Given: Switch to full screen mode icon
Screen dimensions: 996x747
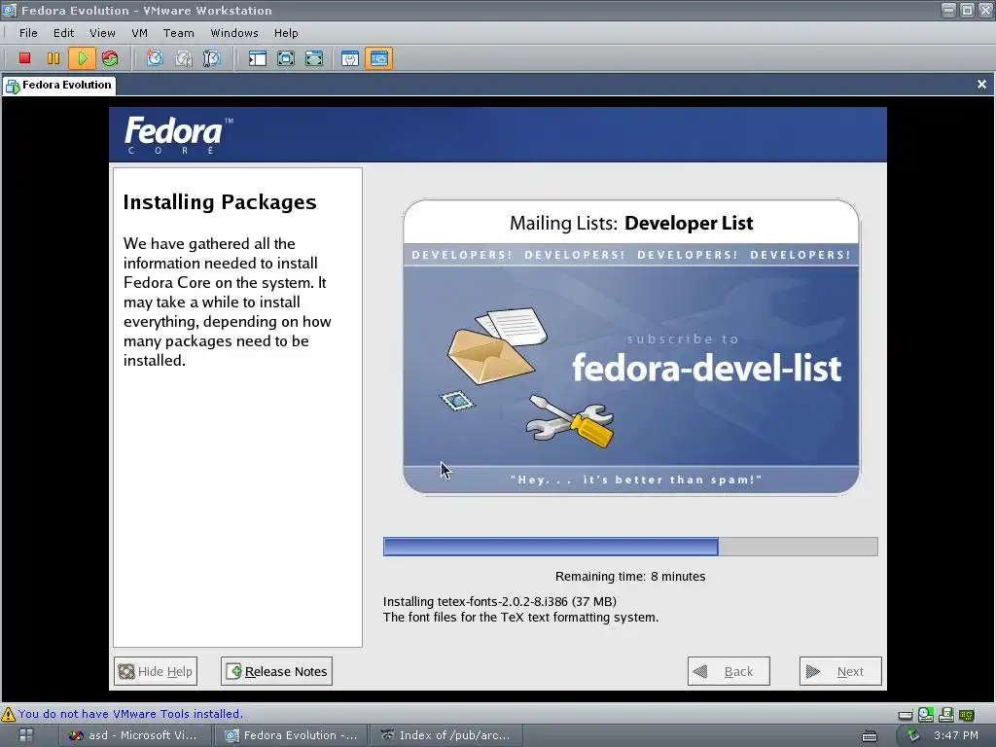Looking at the screenshot, I should (x=286, y=58).
